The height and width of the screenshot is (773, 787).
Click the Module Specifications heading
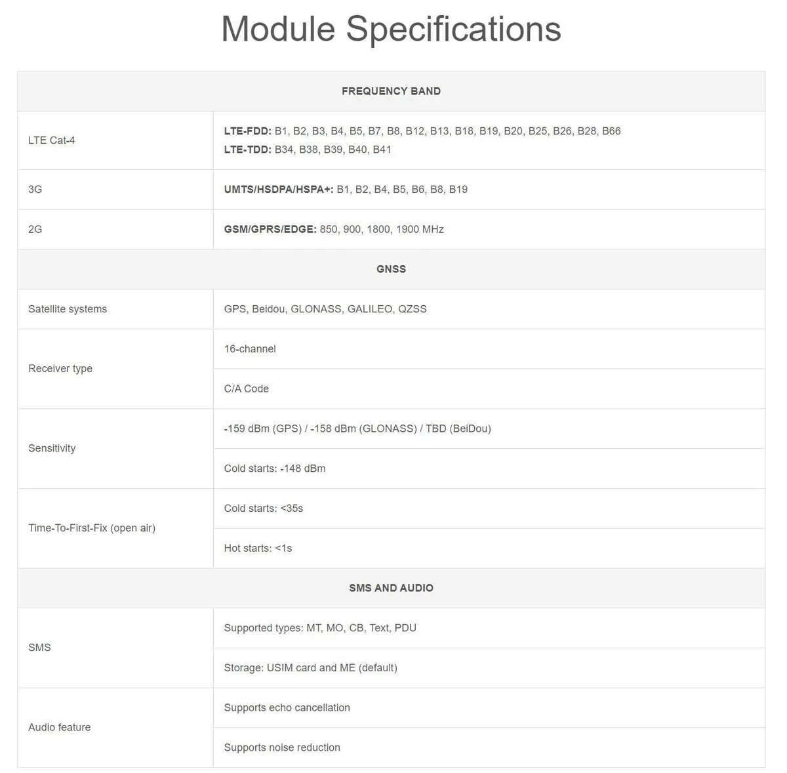point(391,29)
